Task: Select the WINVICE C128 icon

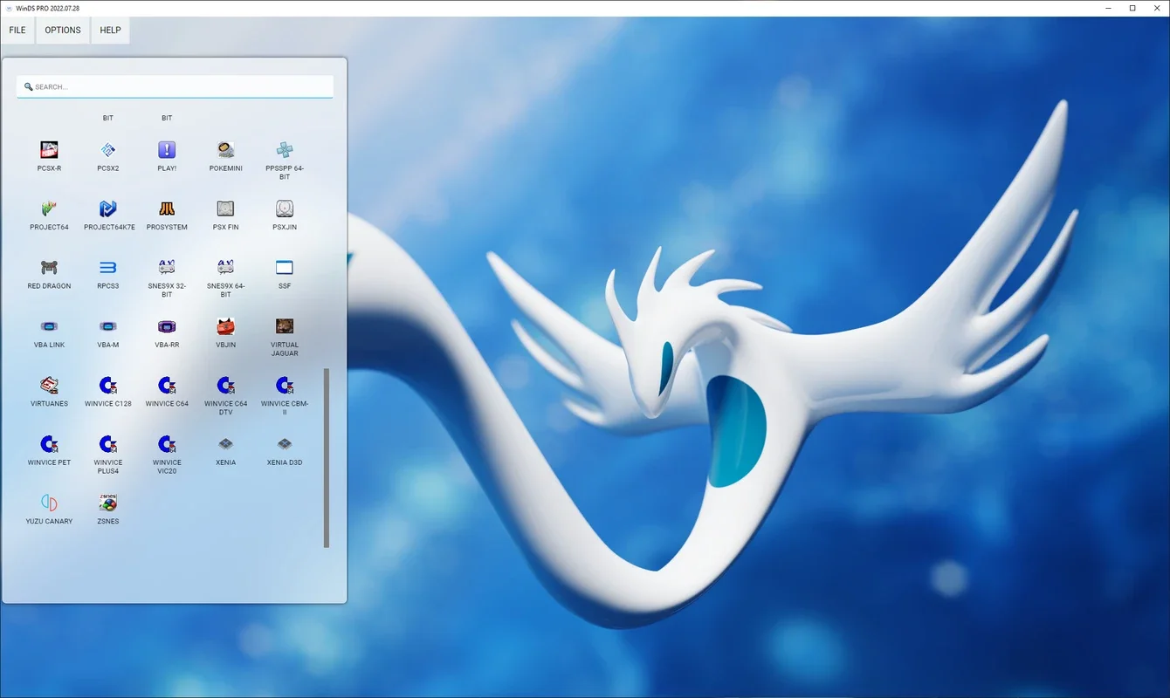Action: click(108, 386)
